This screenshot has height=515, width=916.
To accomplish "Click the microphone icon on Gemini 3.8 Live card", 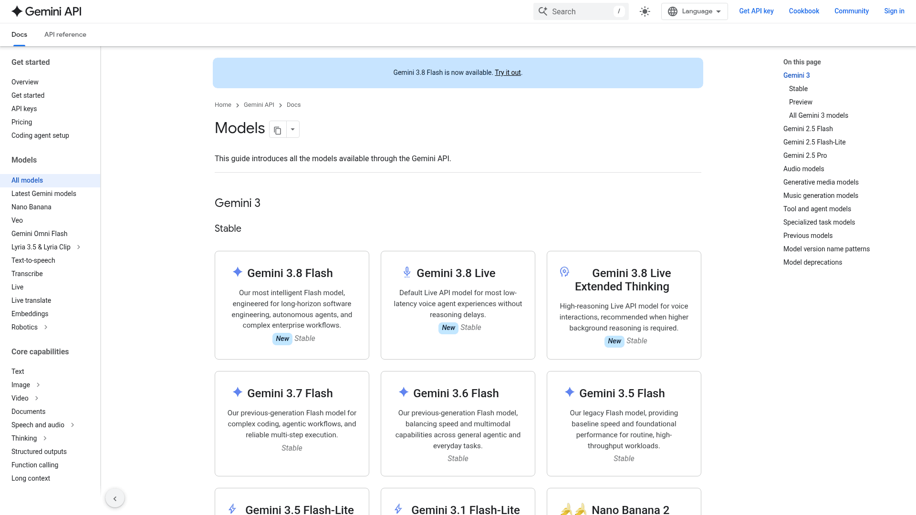I will [407, 272].
